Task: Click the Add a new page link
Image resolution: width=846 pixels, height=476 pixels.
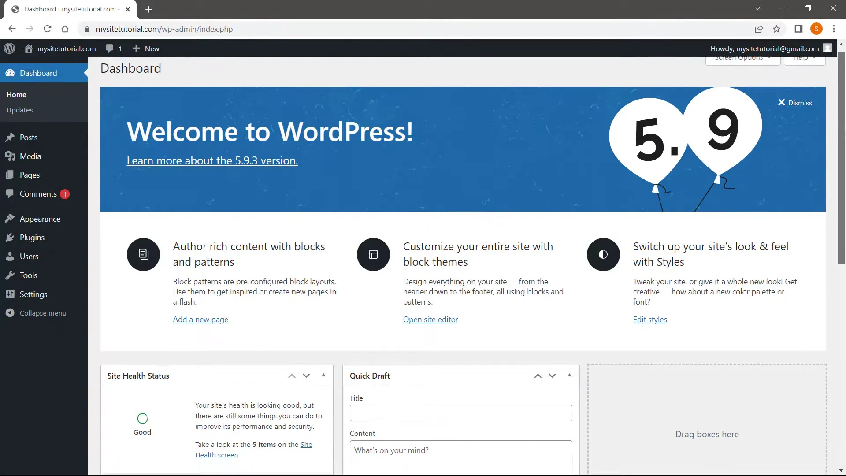Action: [200, 320]
